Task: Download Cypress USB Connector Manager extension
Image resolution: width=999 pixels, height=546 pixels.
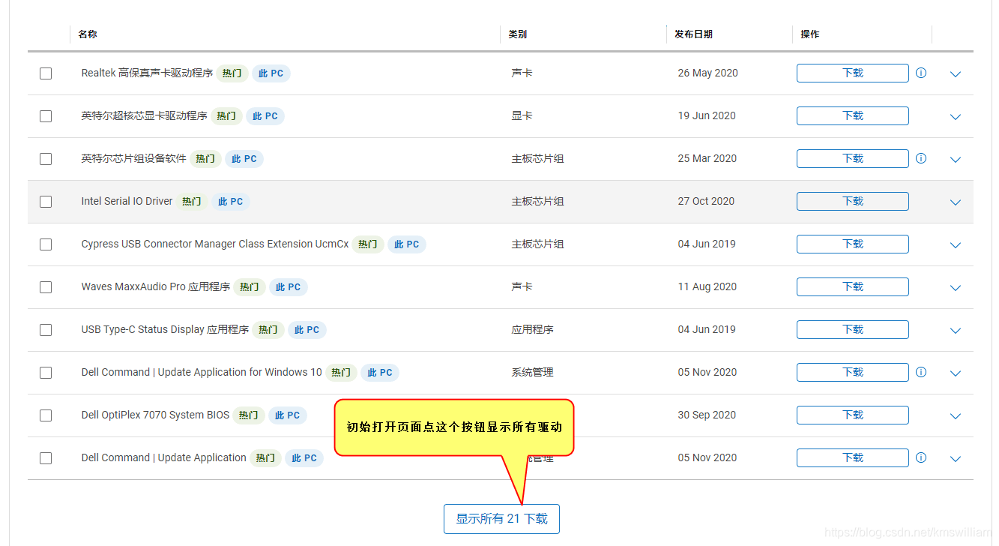Action: (x=853, y=244)
